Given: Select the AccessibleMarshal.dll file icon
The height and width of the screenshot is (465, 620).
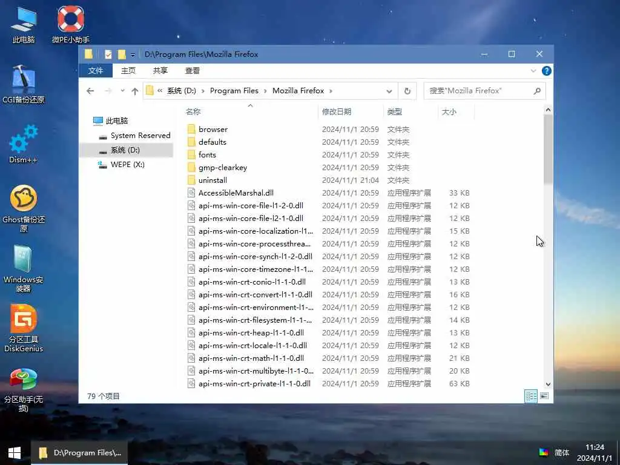Looking at the screenshot, I should (191, 193).
